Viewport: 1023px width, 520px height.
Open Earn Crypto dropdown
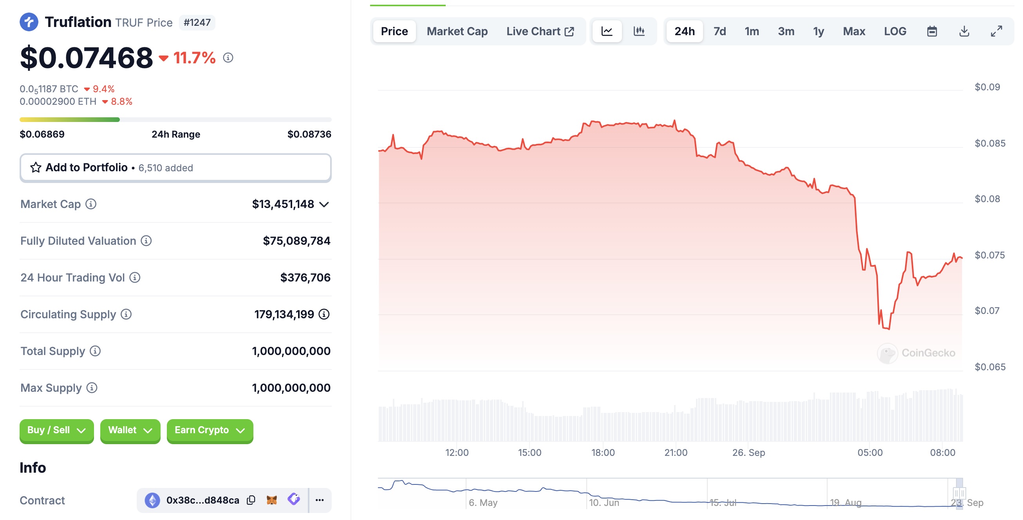pyautogui.click(x=210, y=431)
